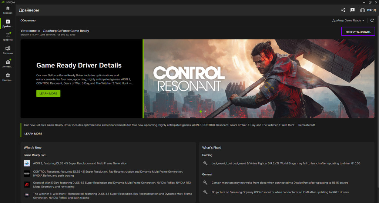Image resolution: width=379 pixels, height=203 pixels.
Task: Click the ВХОД login button
Action: [x=371, y=10]
